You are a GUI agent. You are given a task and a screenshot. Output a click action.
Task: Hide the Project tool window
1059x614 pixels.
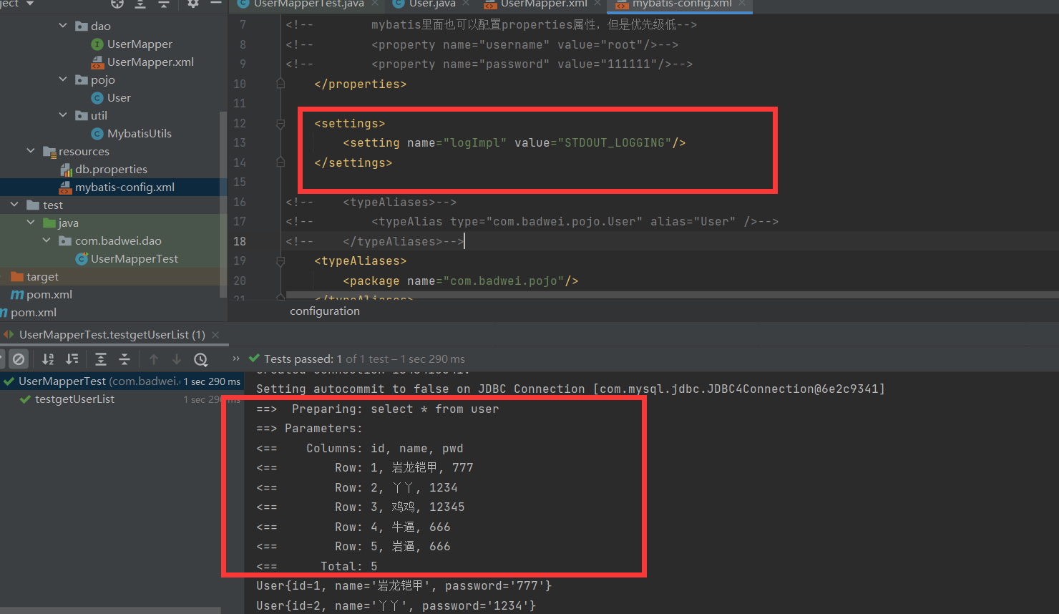(x=216, y=4)
